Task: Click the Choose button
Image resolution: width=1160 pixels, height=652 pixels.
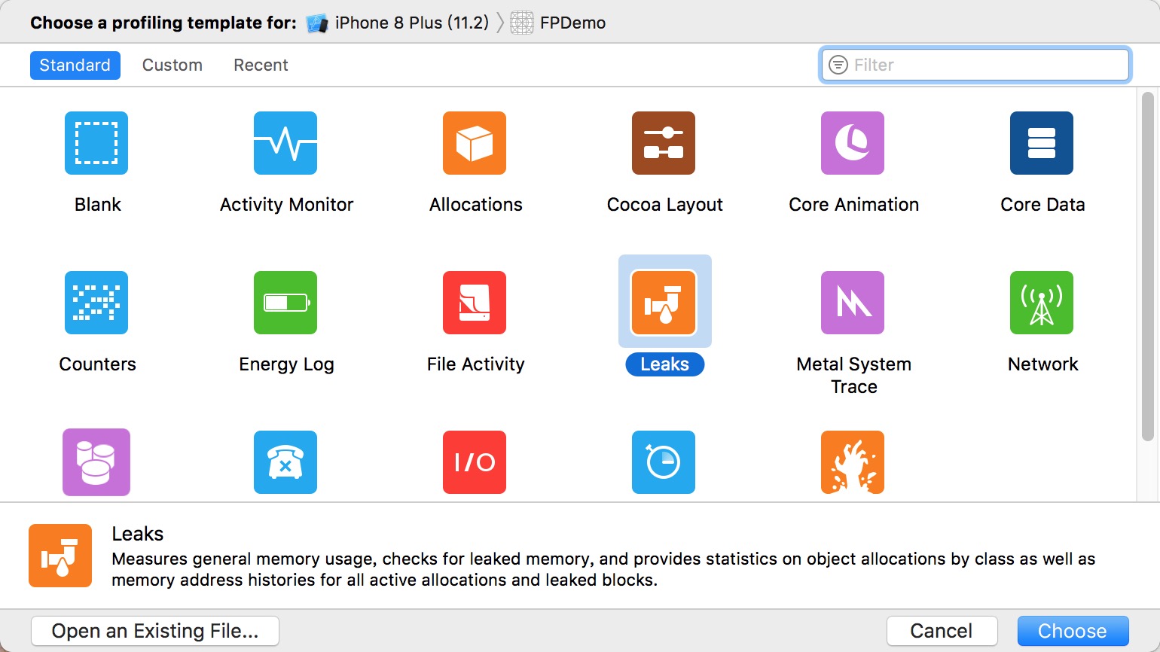Action: 1073,631
